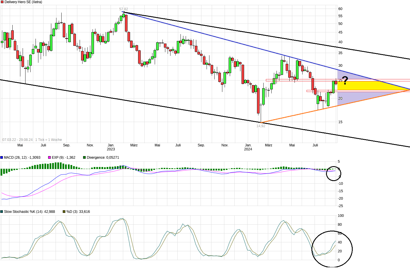Click the '1 Tick = 1 Woche' label

[48, 140]
